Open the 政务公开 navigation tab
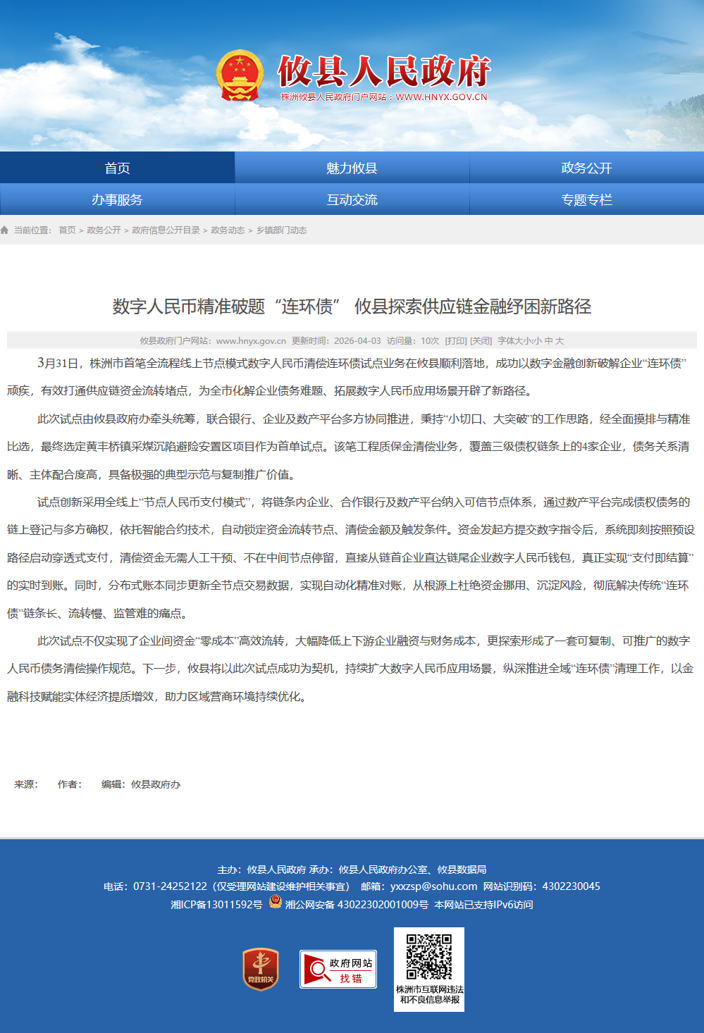The height and width of the screenshot is (1033, 704). click(586, 168)
